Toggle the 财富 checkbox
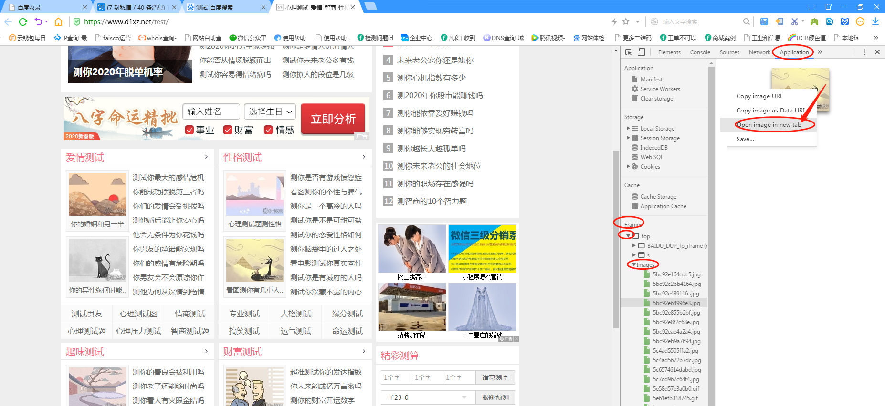Image resolution: width=885 pixels, height=406 pixels. tap(228, 130)
